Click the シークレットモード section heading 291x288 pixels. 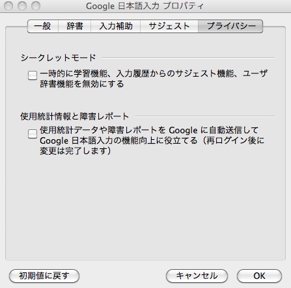tap(58, 58)
